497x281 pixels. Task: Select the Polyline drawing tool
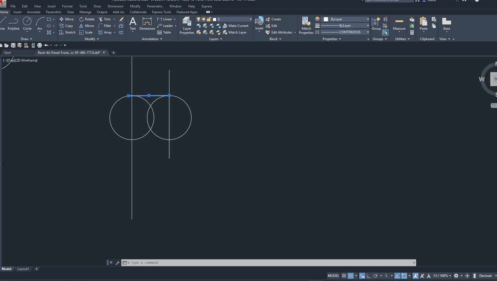(14, 24)
